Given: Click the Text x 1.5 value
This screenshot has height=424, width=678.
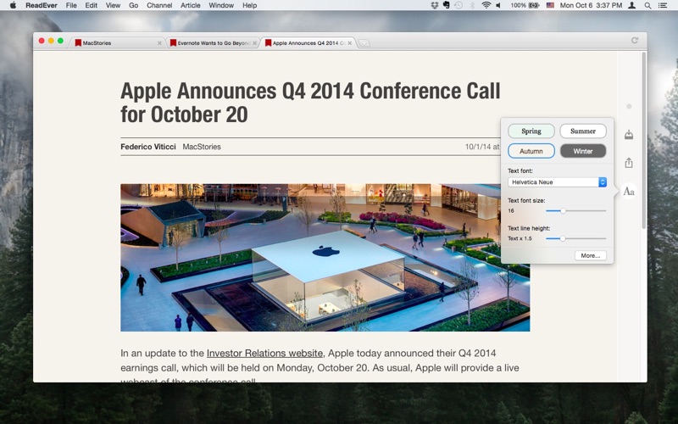Looking at the screenshot, I should pyautogui.click(x=520, y=238).
